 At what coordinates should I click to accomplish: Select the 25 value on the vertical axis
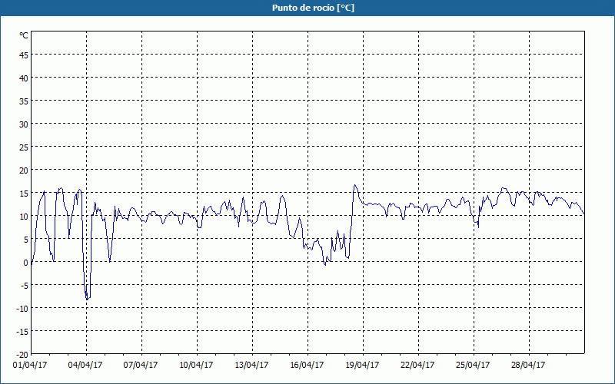coord(24,147)
